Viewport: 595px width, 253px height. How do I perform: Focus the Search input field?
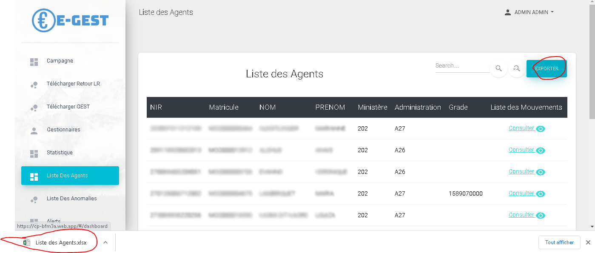462,66
